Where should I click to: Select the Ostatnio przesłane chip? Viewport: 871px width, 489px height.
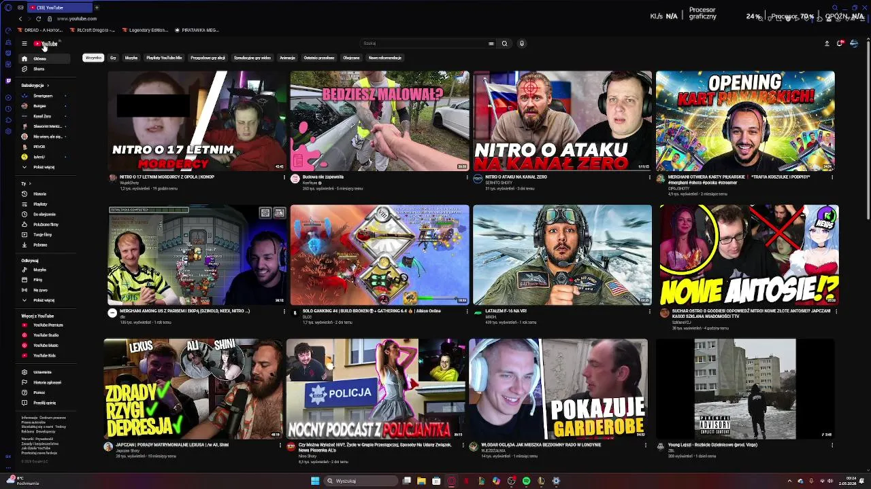tap(319, 58)
